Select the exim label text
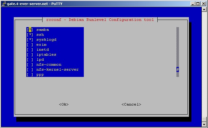This screenshot has width=208, height=128. pos(41,45)
